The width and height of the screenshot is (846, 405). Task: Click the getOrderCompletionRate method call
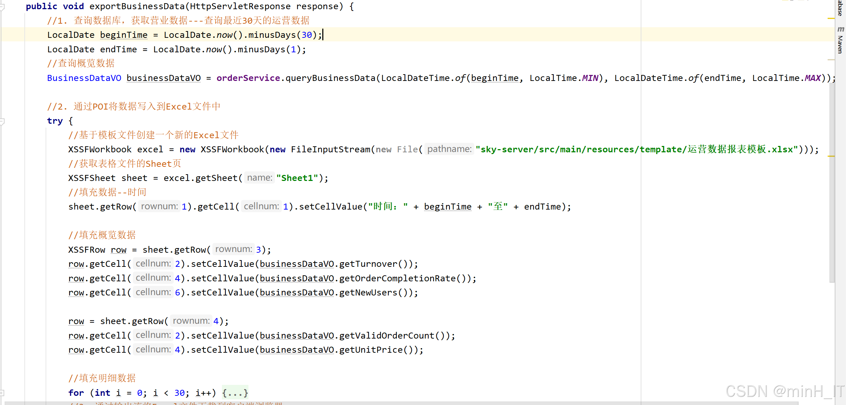point(397,278)
